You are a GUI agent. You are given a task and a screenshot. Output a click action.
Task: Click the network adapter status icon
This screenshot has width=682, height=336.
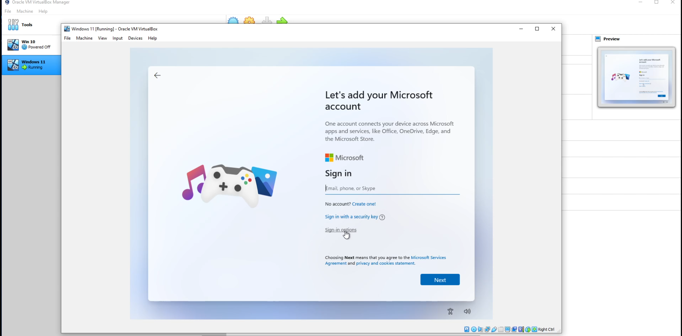click(487, 329)
